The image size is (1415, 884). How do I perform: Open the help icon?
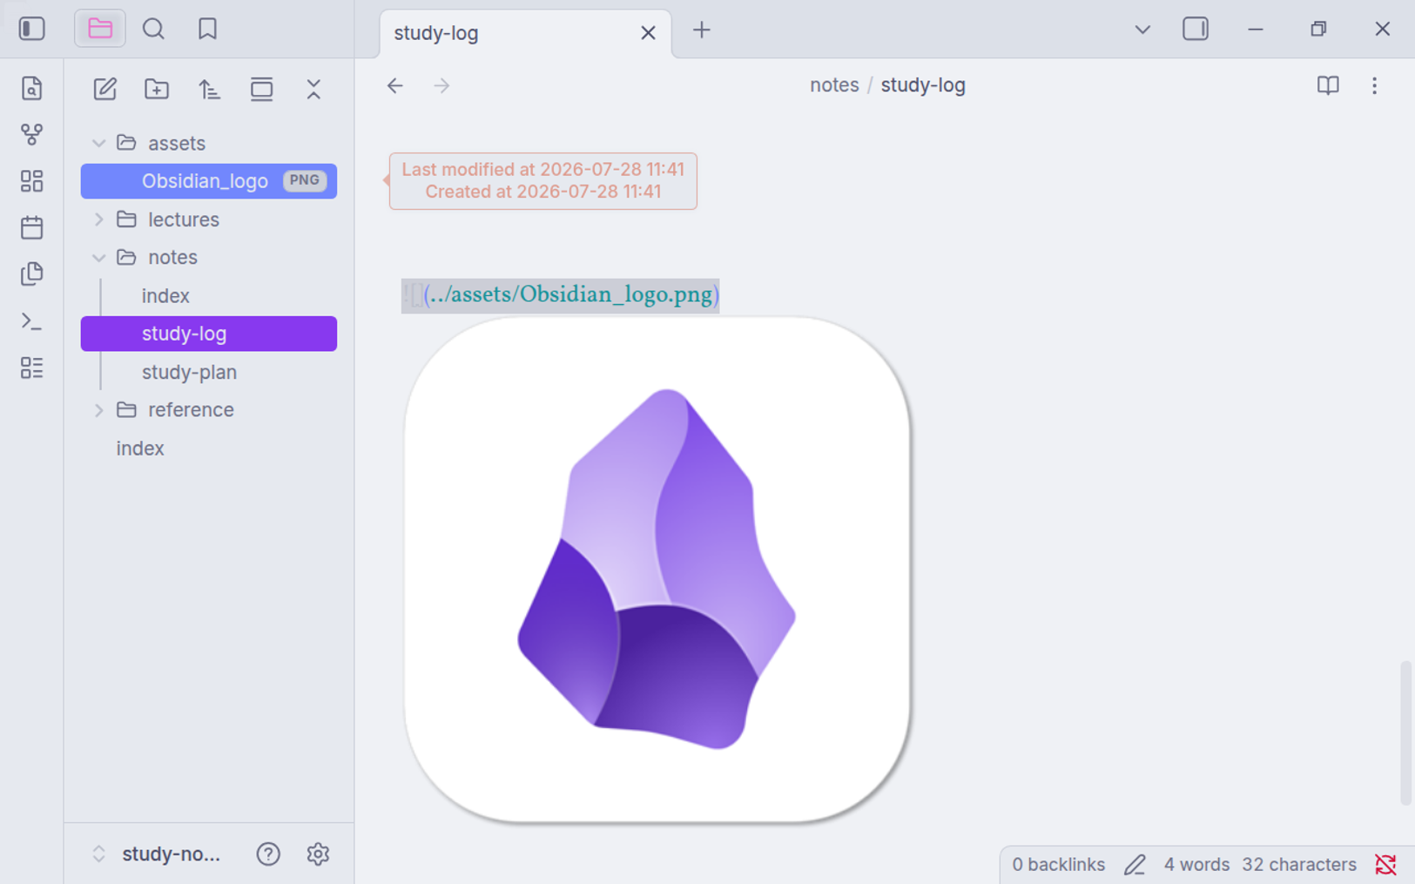click(x=268, y=854)
